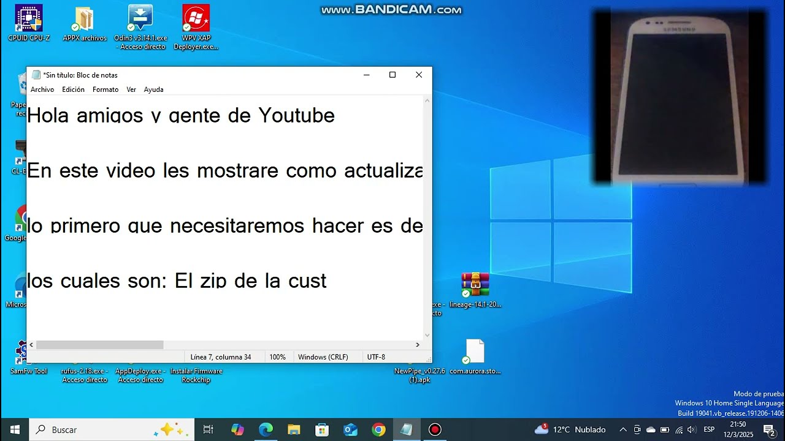Maximize the Bloc de notas window

click(x=392, y=75)
